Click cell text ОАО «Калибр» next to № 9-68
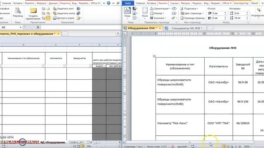This screenshot has width=264, height=148. (219, 82)
